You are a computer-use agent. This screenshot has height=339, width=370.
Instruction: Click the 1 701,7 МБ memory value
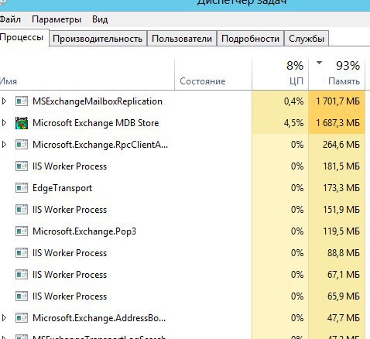point(337,101)
